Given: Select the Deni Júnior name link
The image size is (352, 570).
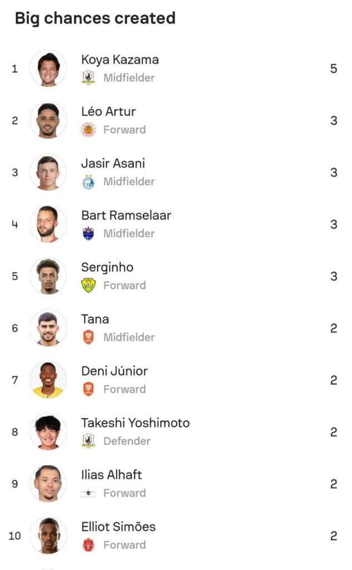Looking at the screenshot, I should pyautogui.click(x=115, y=371).
